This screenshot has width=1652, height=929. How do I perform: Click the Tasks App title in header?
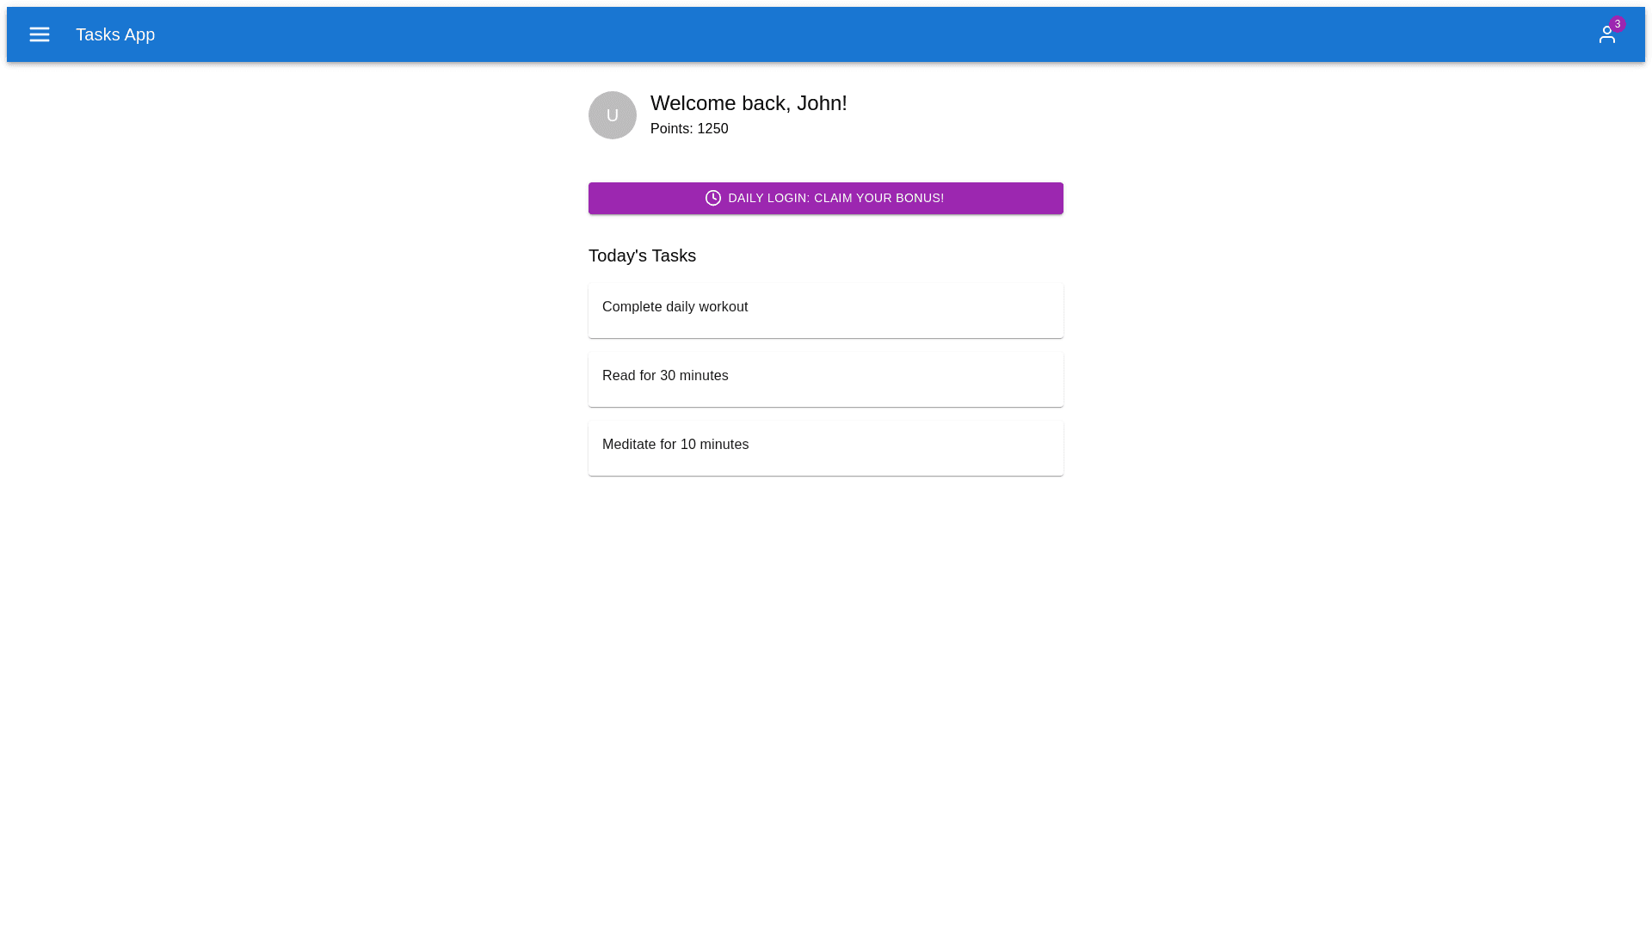tap(115, 34)
